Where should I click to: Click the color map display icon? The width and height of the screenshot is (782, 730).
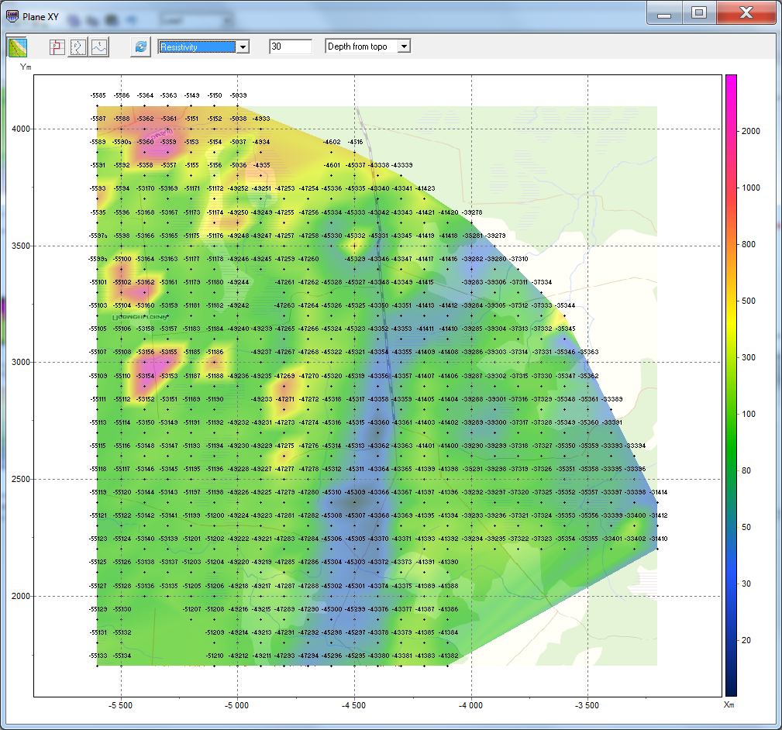click(17, 47)
